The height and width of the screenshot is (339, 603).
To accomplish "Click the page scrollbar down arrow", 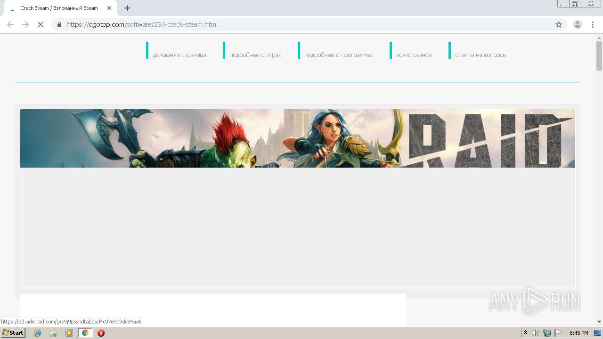I will [x=599, y=322].
